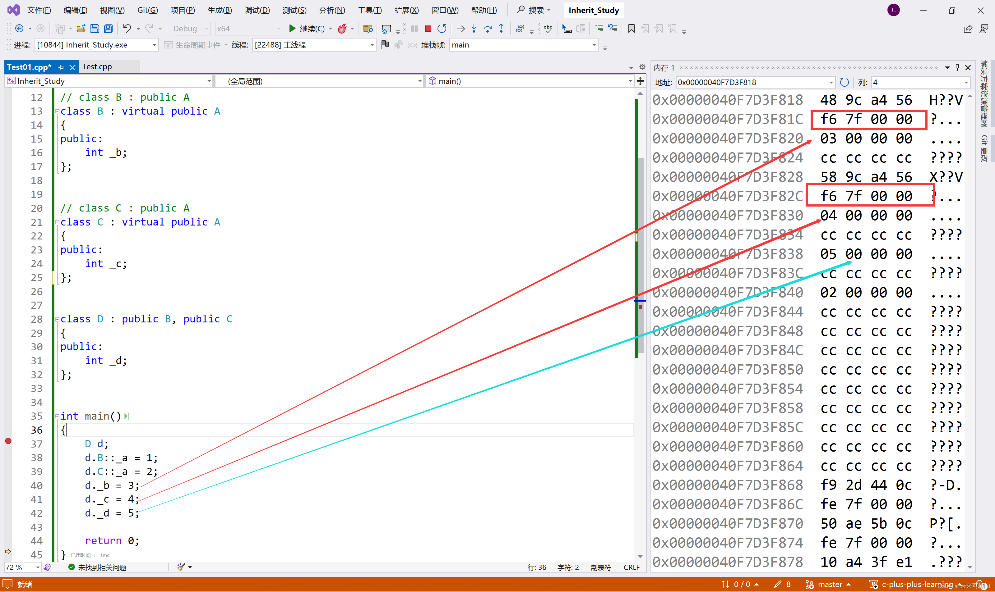Viewport: 995px width, 592px height.
Task: Click the code cleanup broom icon
Action: click(x=181, y=567)
